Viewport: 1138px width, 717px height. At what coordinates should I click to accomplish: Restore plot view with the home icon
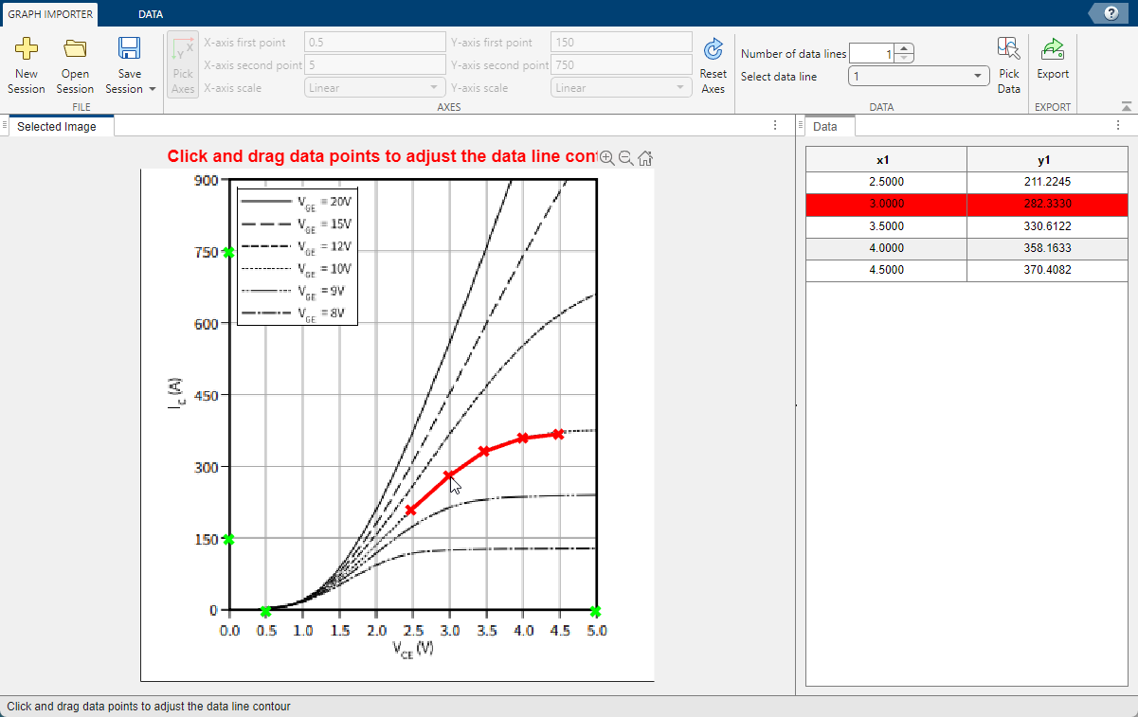tap(645, 158)
